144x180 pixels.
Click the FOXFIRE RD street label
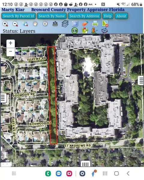tap(37, 59)
